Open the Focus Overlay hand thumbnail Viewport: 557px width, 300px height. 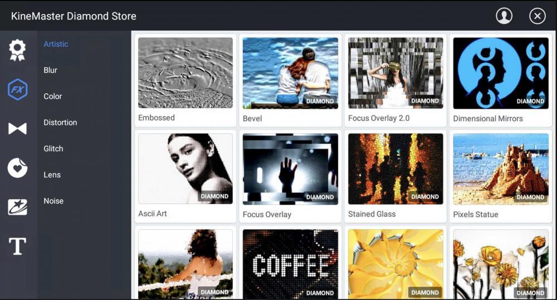(x=290, y=169)
